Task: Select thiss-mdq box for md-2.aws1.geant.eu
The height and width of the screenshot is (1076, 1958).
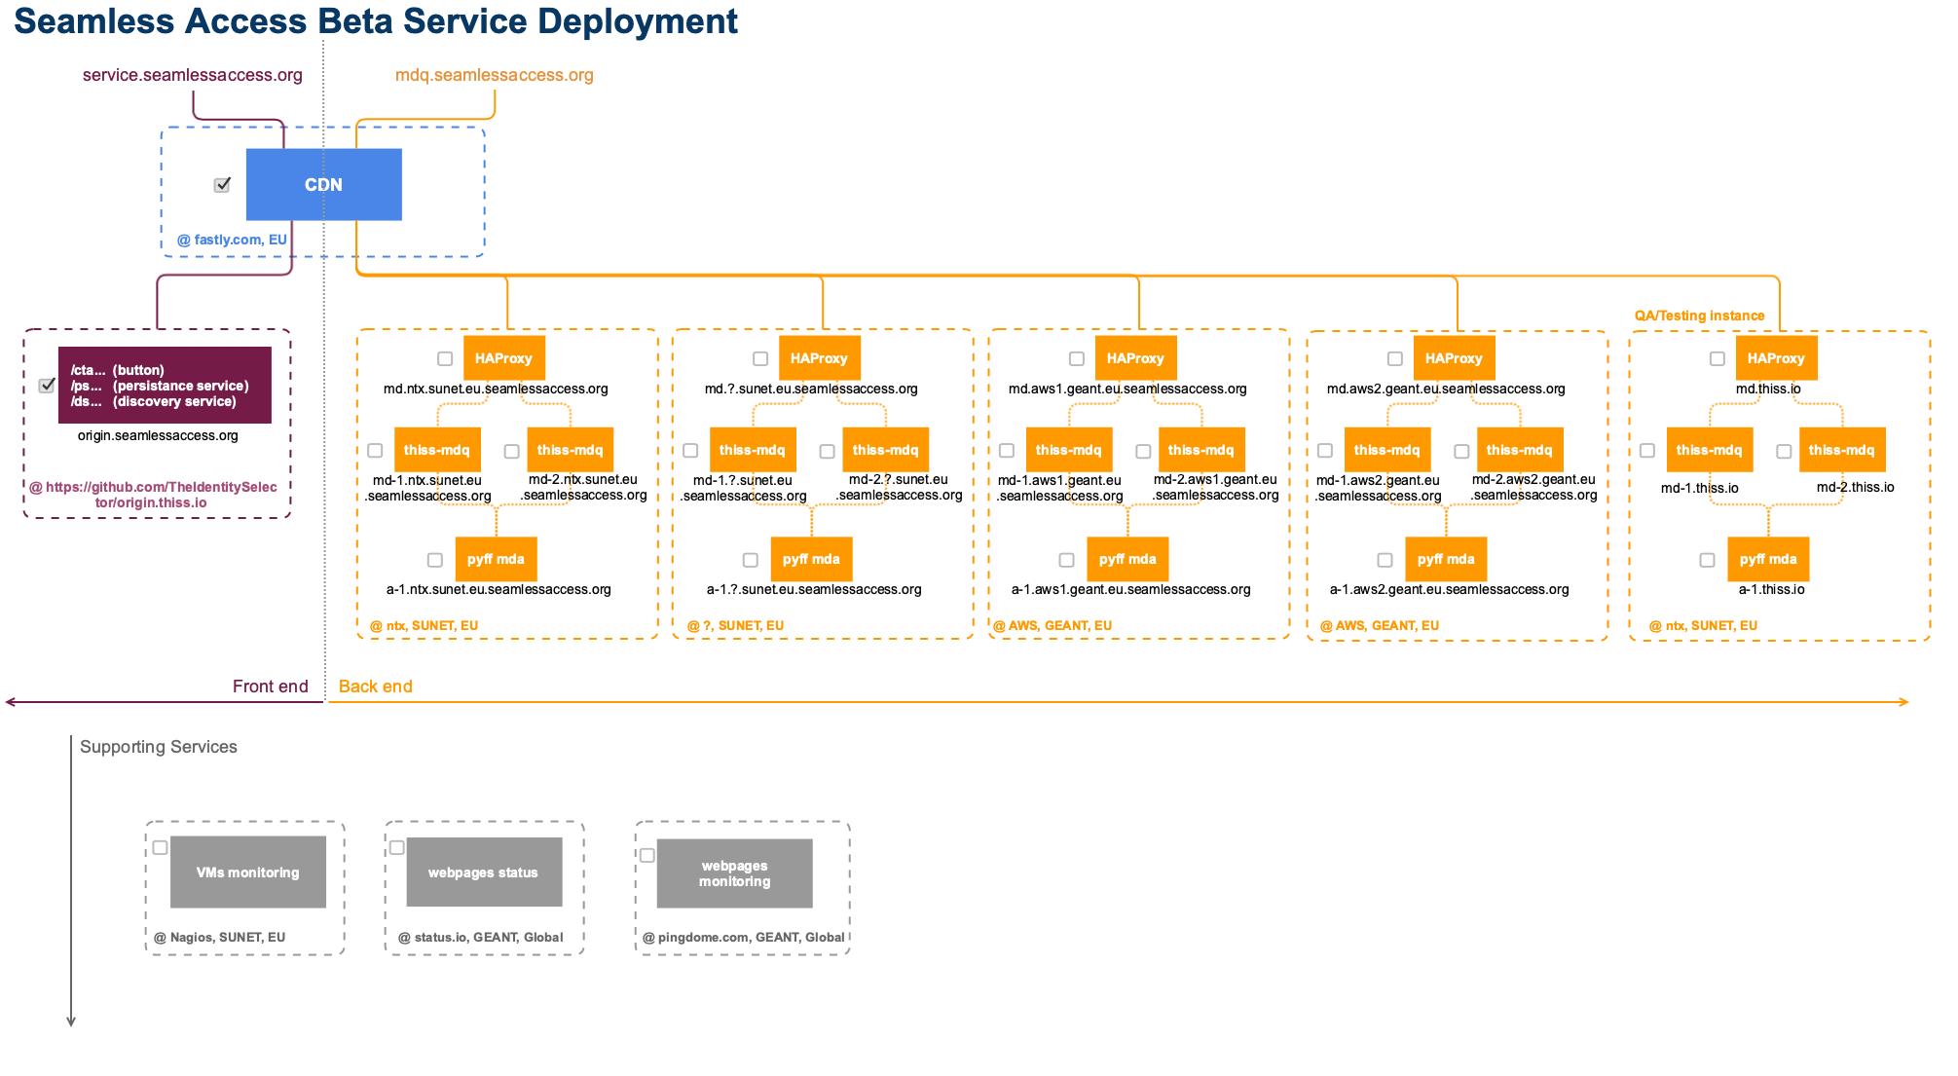Action: 1201,450
